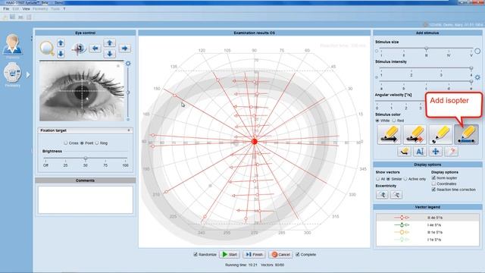
Task: Choose White stimulus color
Action: click(x=377, y=121)
